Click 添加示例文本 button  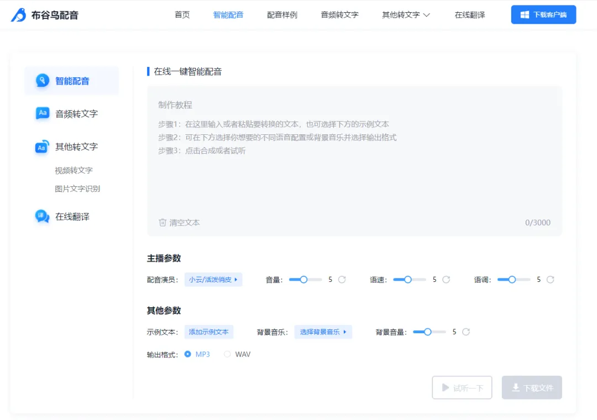pyautogui.click(x=208, y=332)
